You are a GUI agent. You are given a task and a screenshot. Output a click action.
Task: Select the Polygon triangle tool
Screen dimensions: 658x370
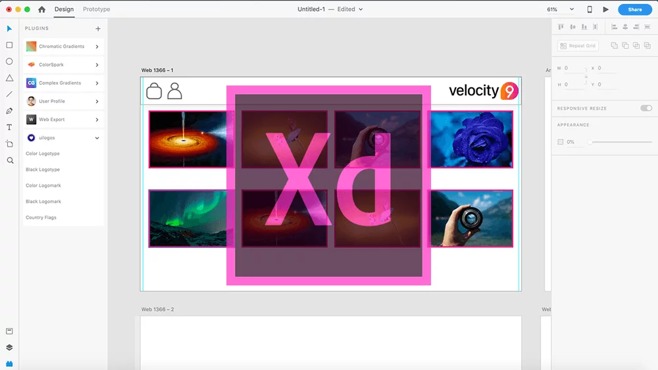(9, 78)
